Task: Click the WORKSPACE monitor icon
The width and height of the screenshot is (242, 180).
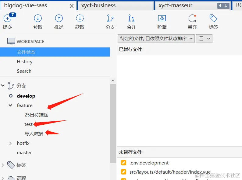Action: 11,41
